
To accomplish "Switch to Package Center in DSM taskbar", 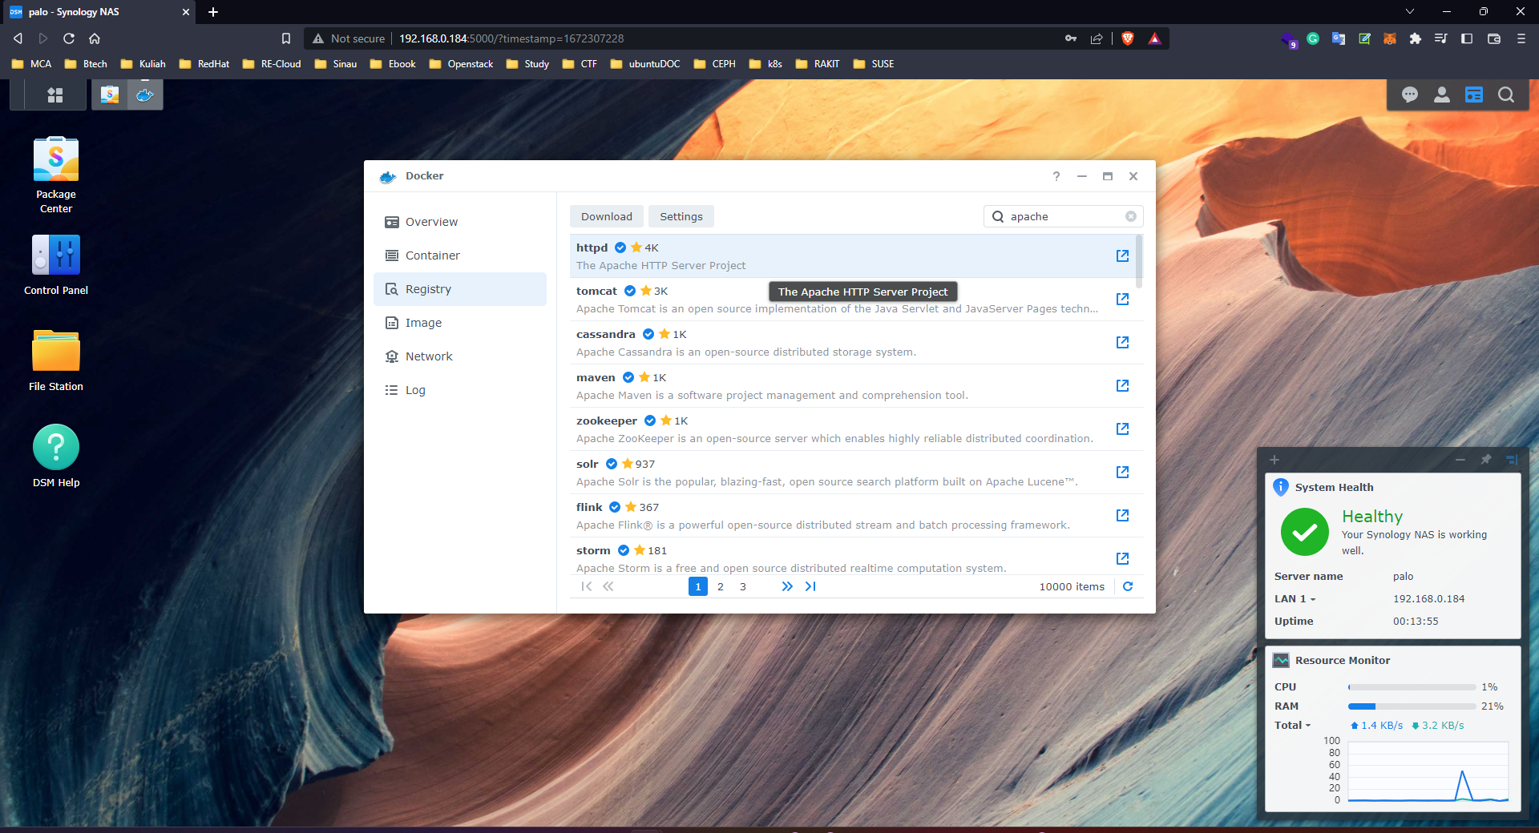I will (x=110, y=95).
